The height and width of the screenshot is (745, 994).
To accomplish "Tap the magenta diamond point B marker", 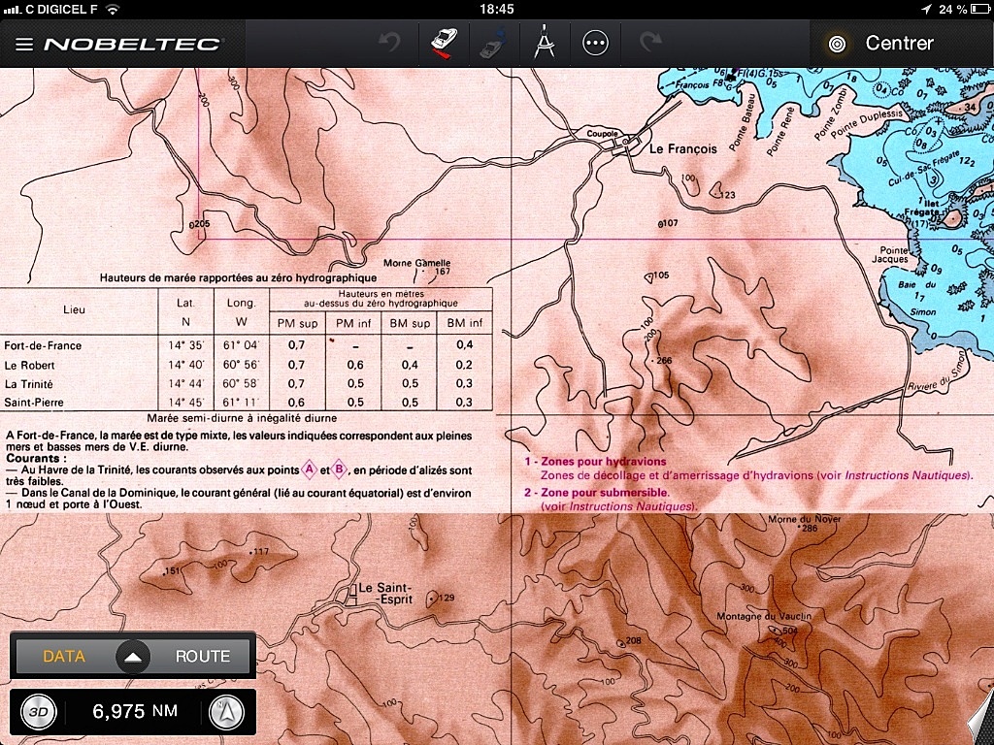I will (339, 470).
